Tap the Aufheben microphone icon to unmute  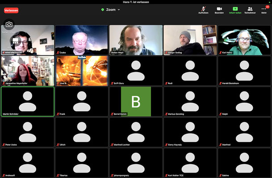click(x=203, y=8)
